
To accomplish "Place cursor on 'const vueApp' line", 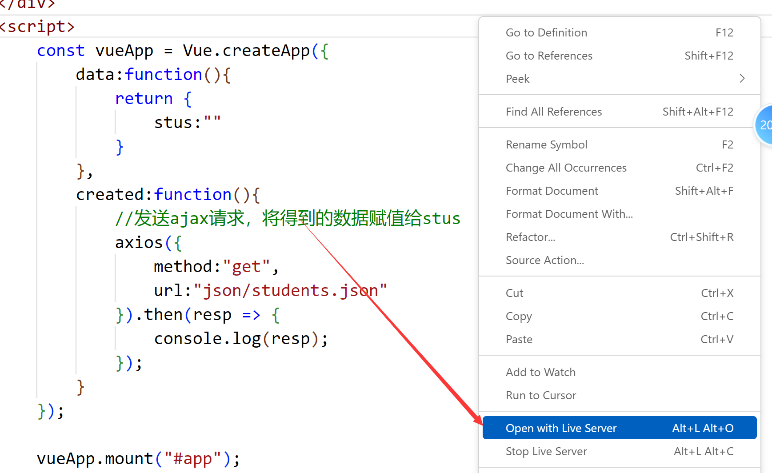I will (183, 51).
